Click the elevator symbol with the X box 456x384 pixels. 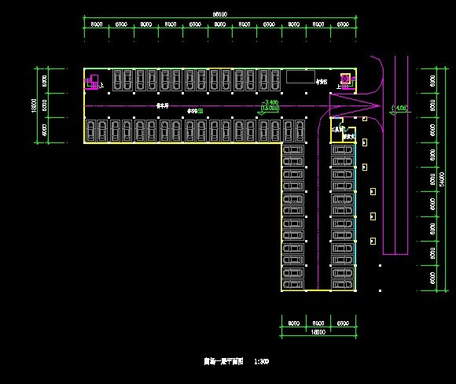(345, 79)
